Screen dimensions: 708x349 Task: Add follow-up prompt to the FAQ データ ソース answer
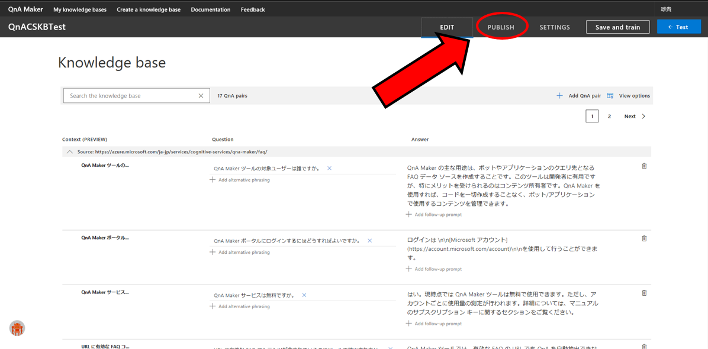pos(434,215)
